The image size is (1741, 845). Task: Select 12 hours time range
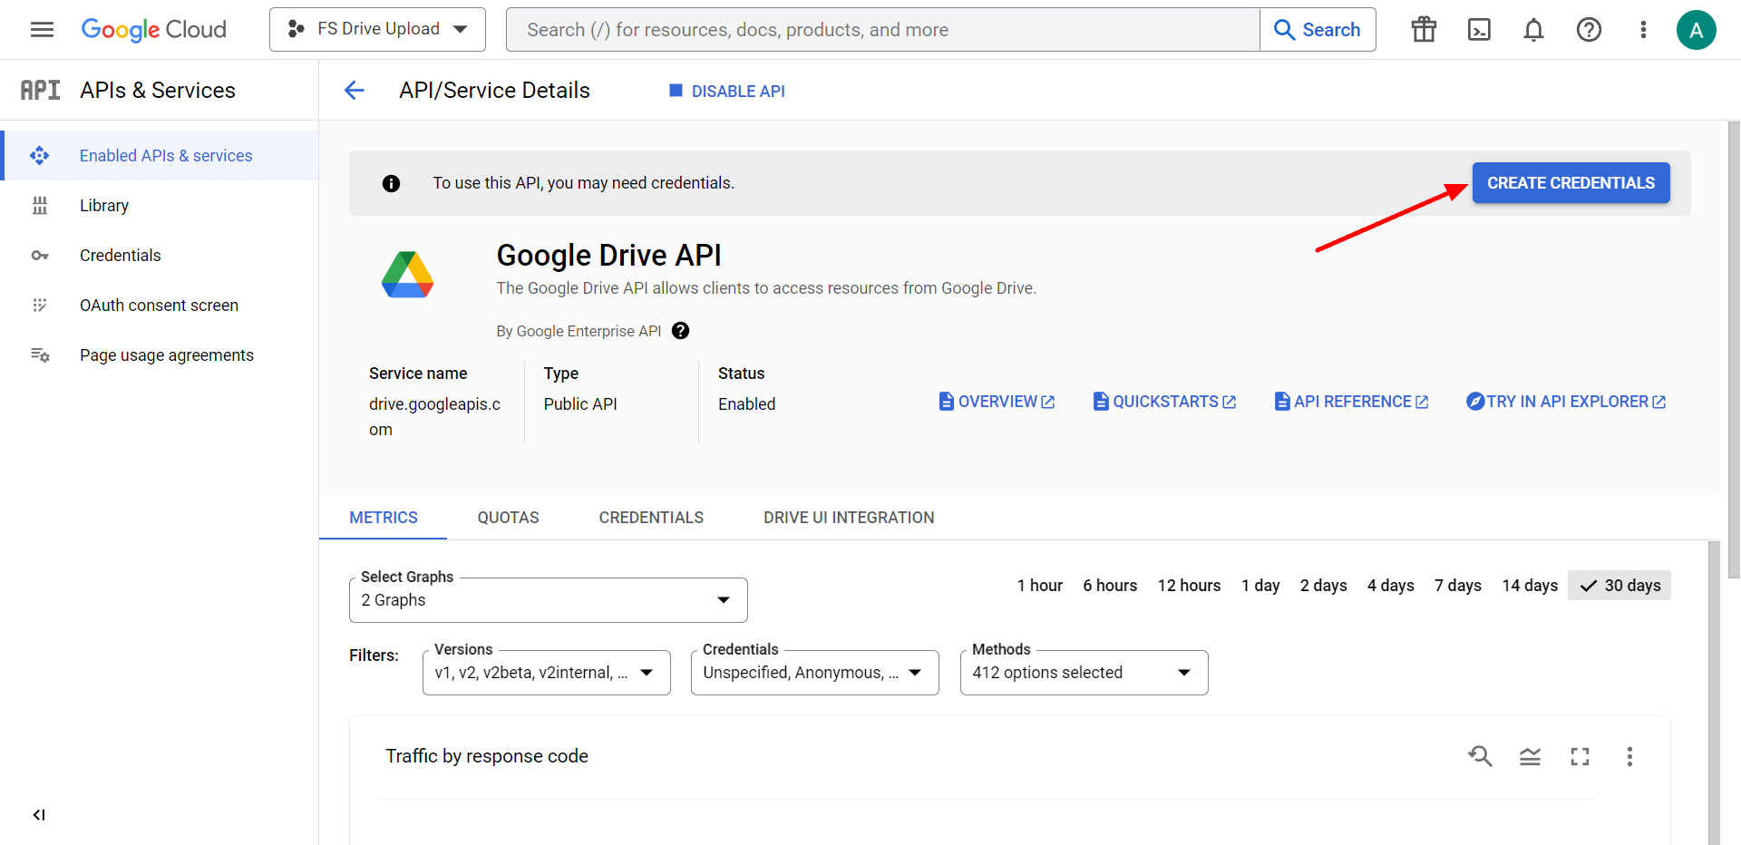pyautogui.click(x=1190, y=586)
